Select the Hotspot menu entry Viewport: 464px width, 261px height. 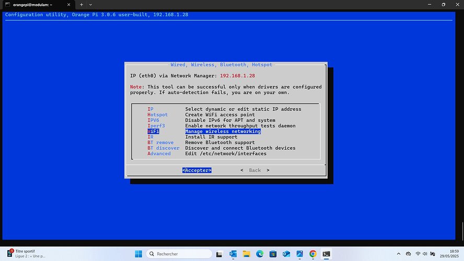click(x=157, y=115)
